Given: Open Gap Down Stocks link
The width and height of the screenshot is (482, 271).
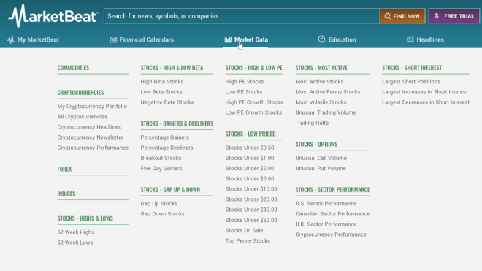Looking at the screenshot, I should click(162, 214).
